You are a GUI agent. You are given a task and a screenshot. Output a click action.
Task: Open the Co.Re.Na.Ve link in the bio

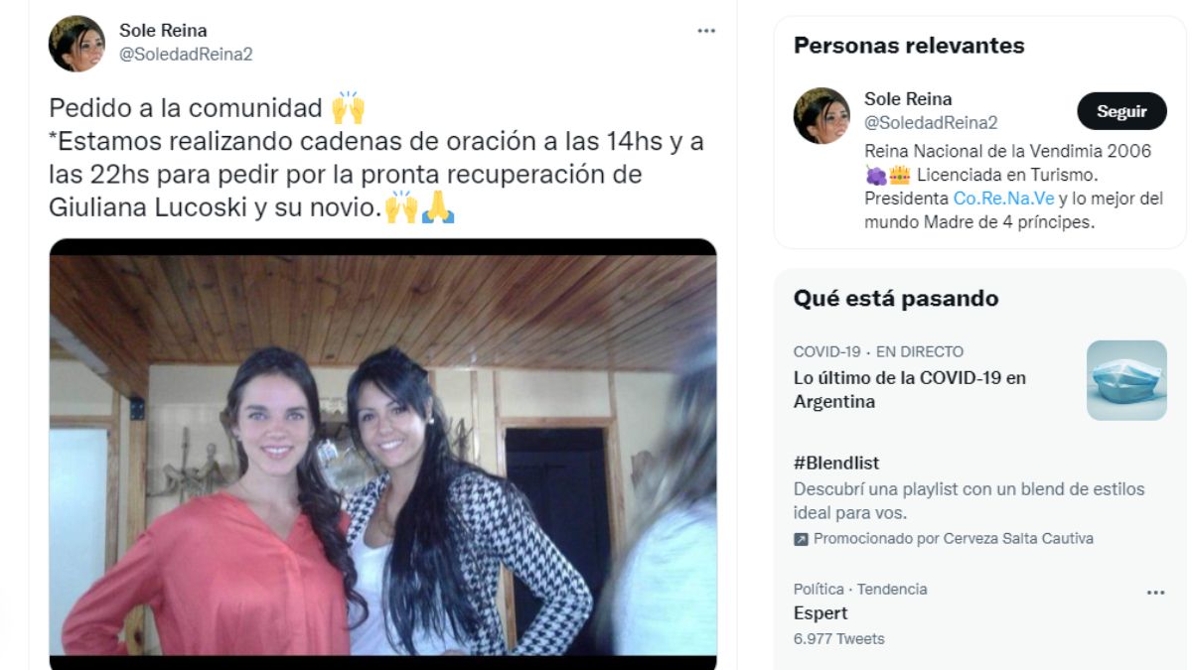tap(1003, 198)
